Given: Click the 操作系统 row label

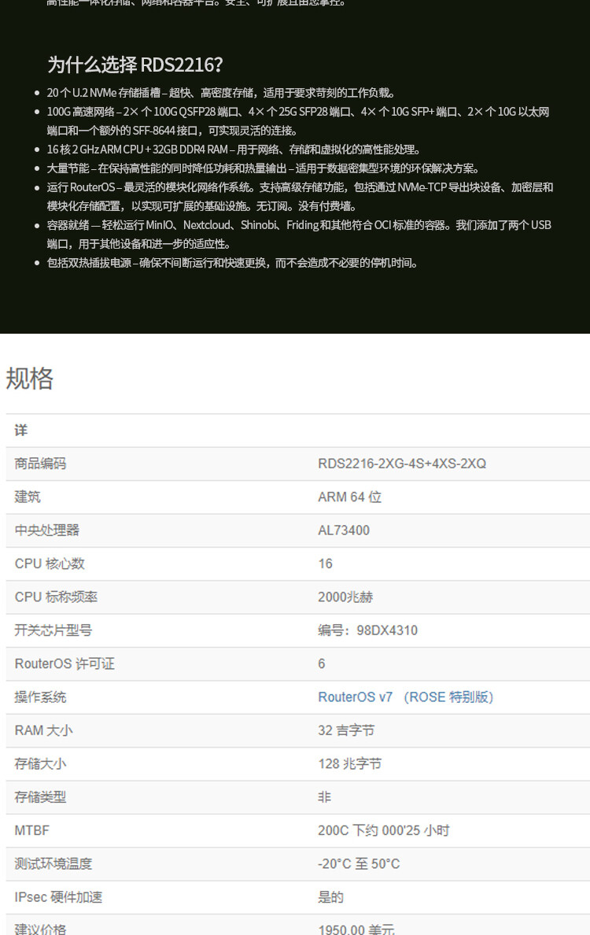Looking at the screenshot, I should [41, 697].
